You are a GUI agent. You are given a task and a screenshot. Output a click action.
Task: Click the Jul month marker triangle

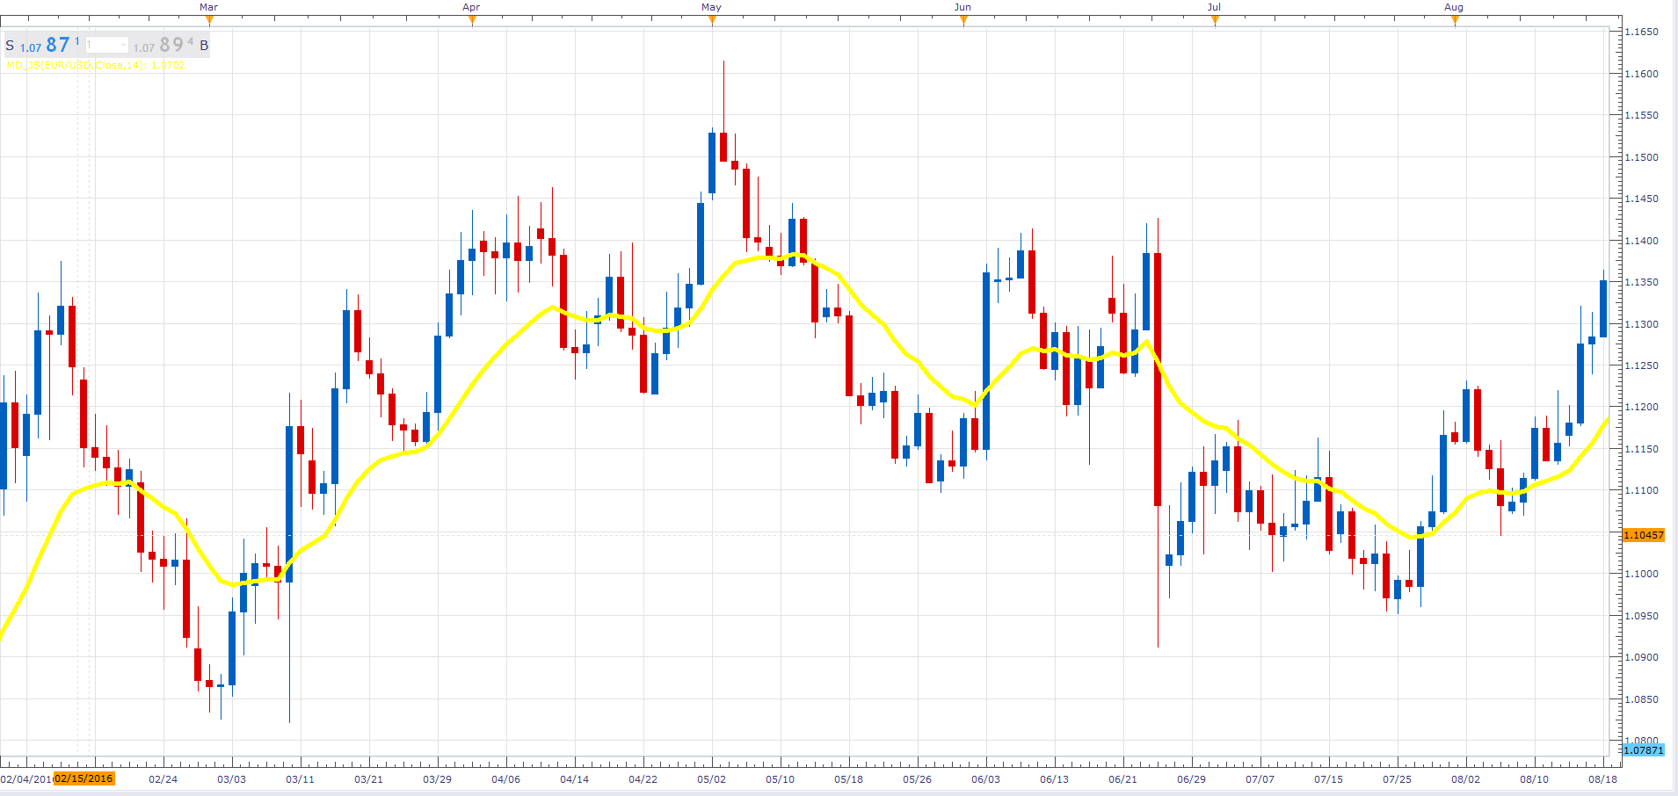click(x=1215, y=20)
